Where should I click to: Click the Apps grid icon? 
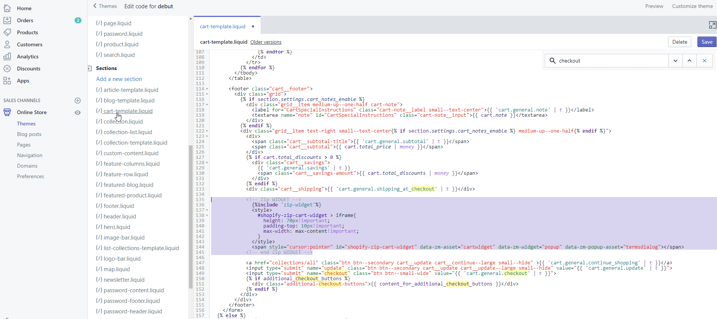7,81
